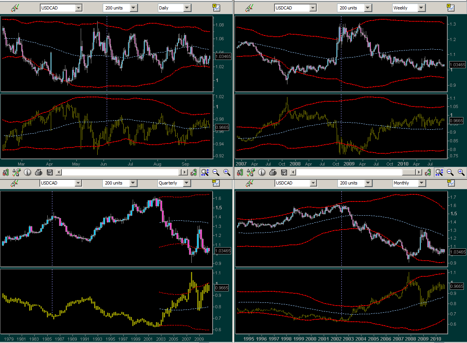
Task: Add a new chart from the Monthly panel icon
Action: pyautogui.click(x=451, y=183)
